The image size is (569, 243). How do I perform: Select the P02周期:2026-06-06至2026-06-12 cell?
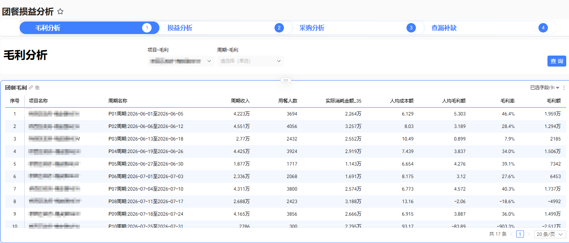point(146,126)
